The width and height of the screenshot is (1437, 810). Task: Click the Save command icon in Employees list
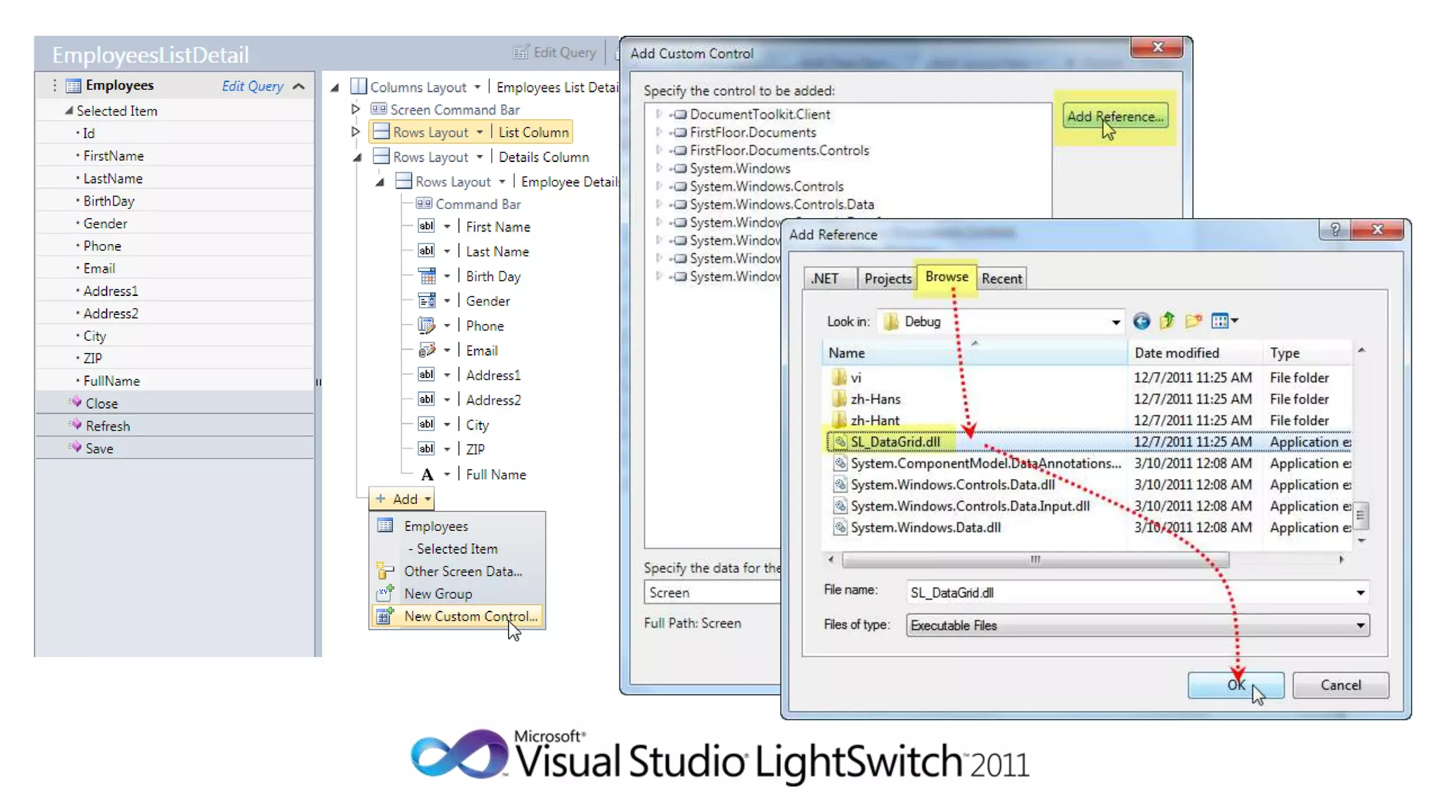76,447
